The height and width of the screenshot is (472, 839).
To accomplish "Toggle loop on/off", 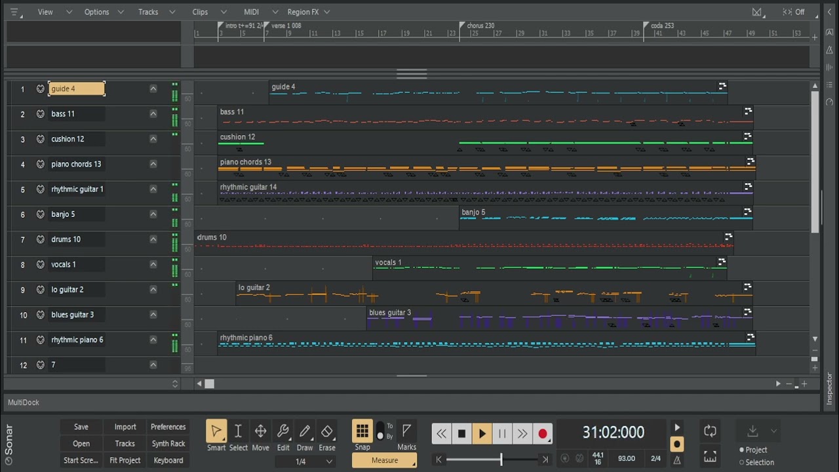I will (710, 431).
